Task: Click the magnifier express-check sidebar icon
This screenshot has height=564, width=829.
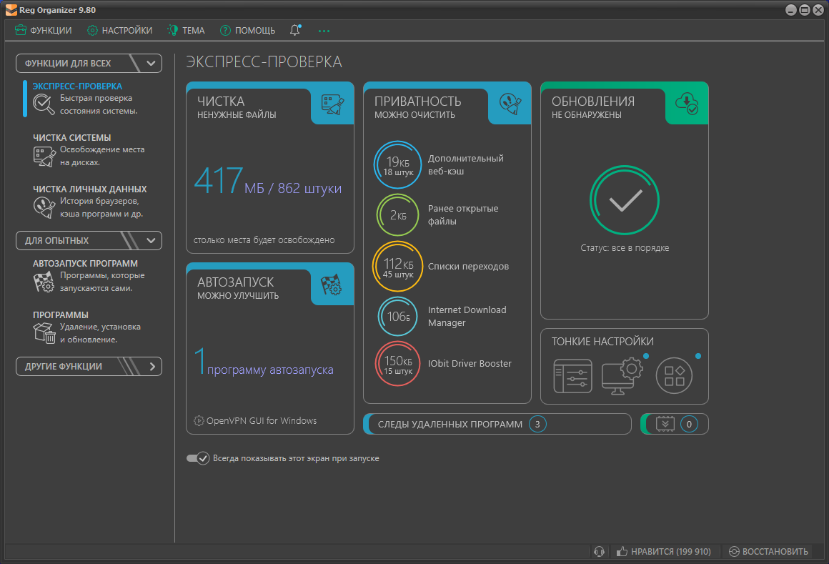Action: (x=44, y=104)
